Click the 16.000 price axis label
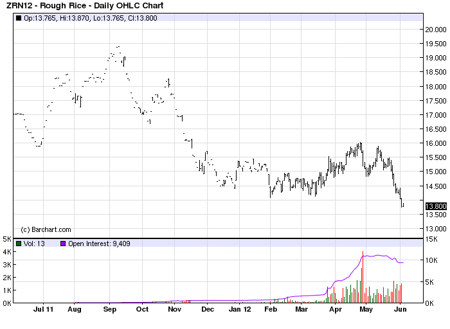 click(436, 143)
